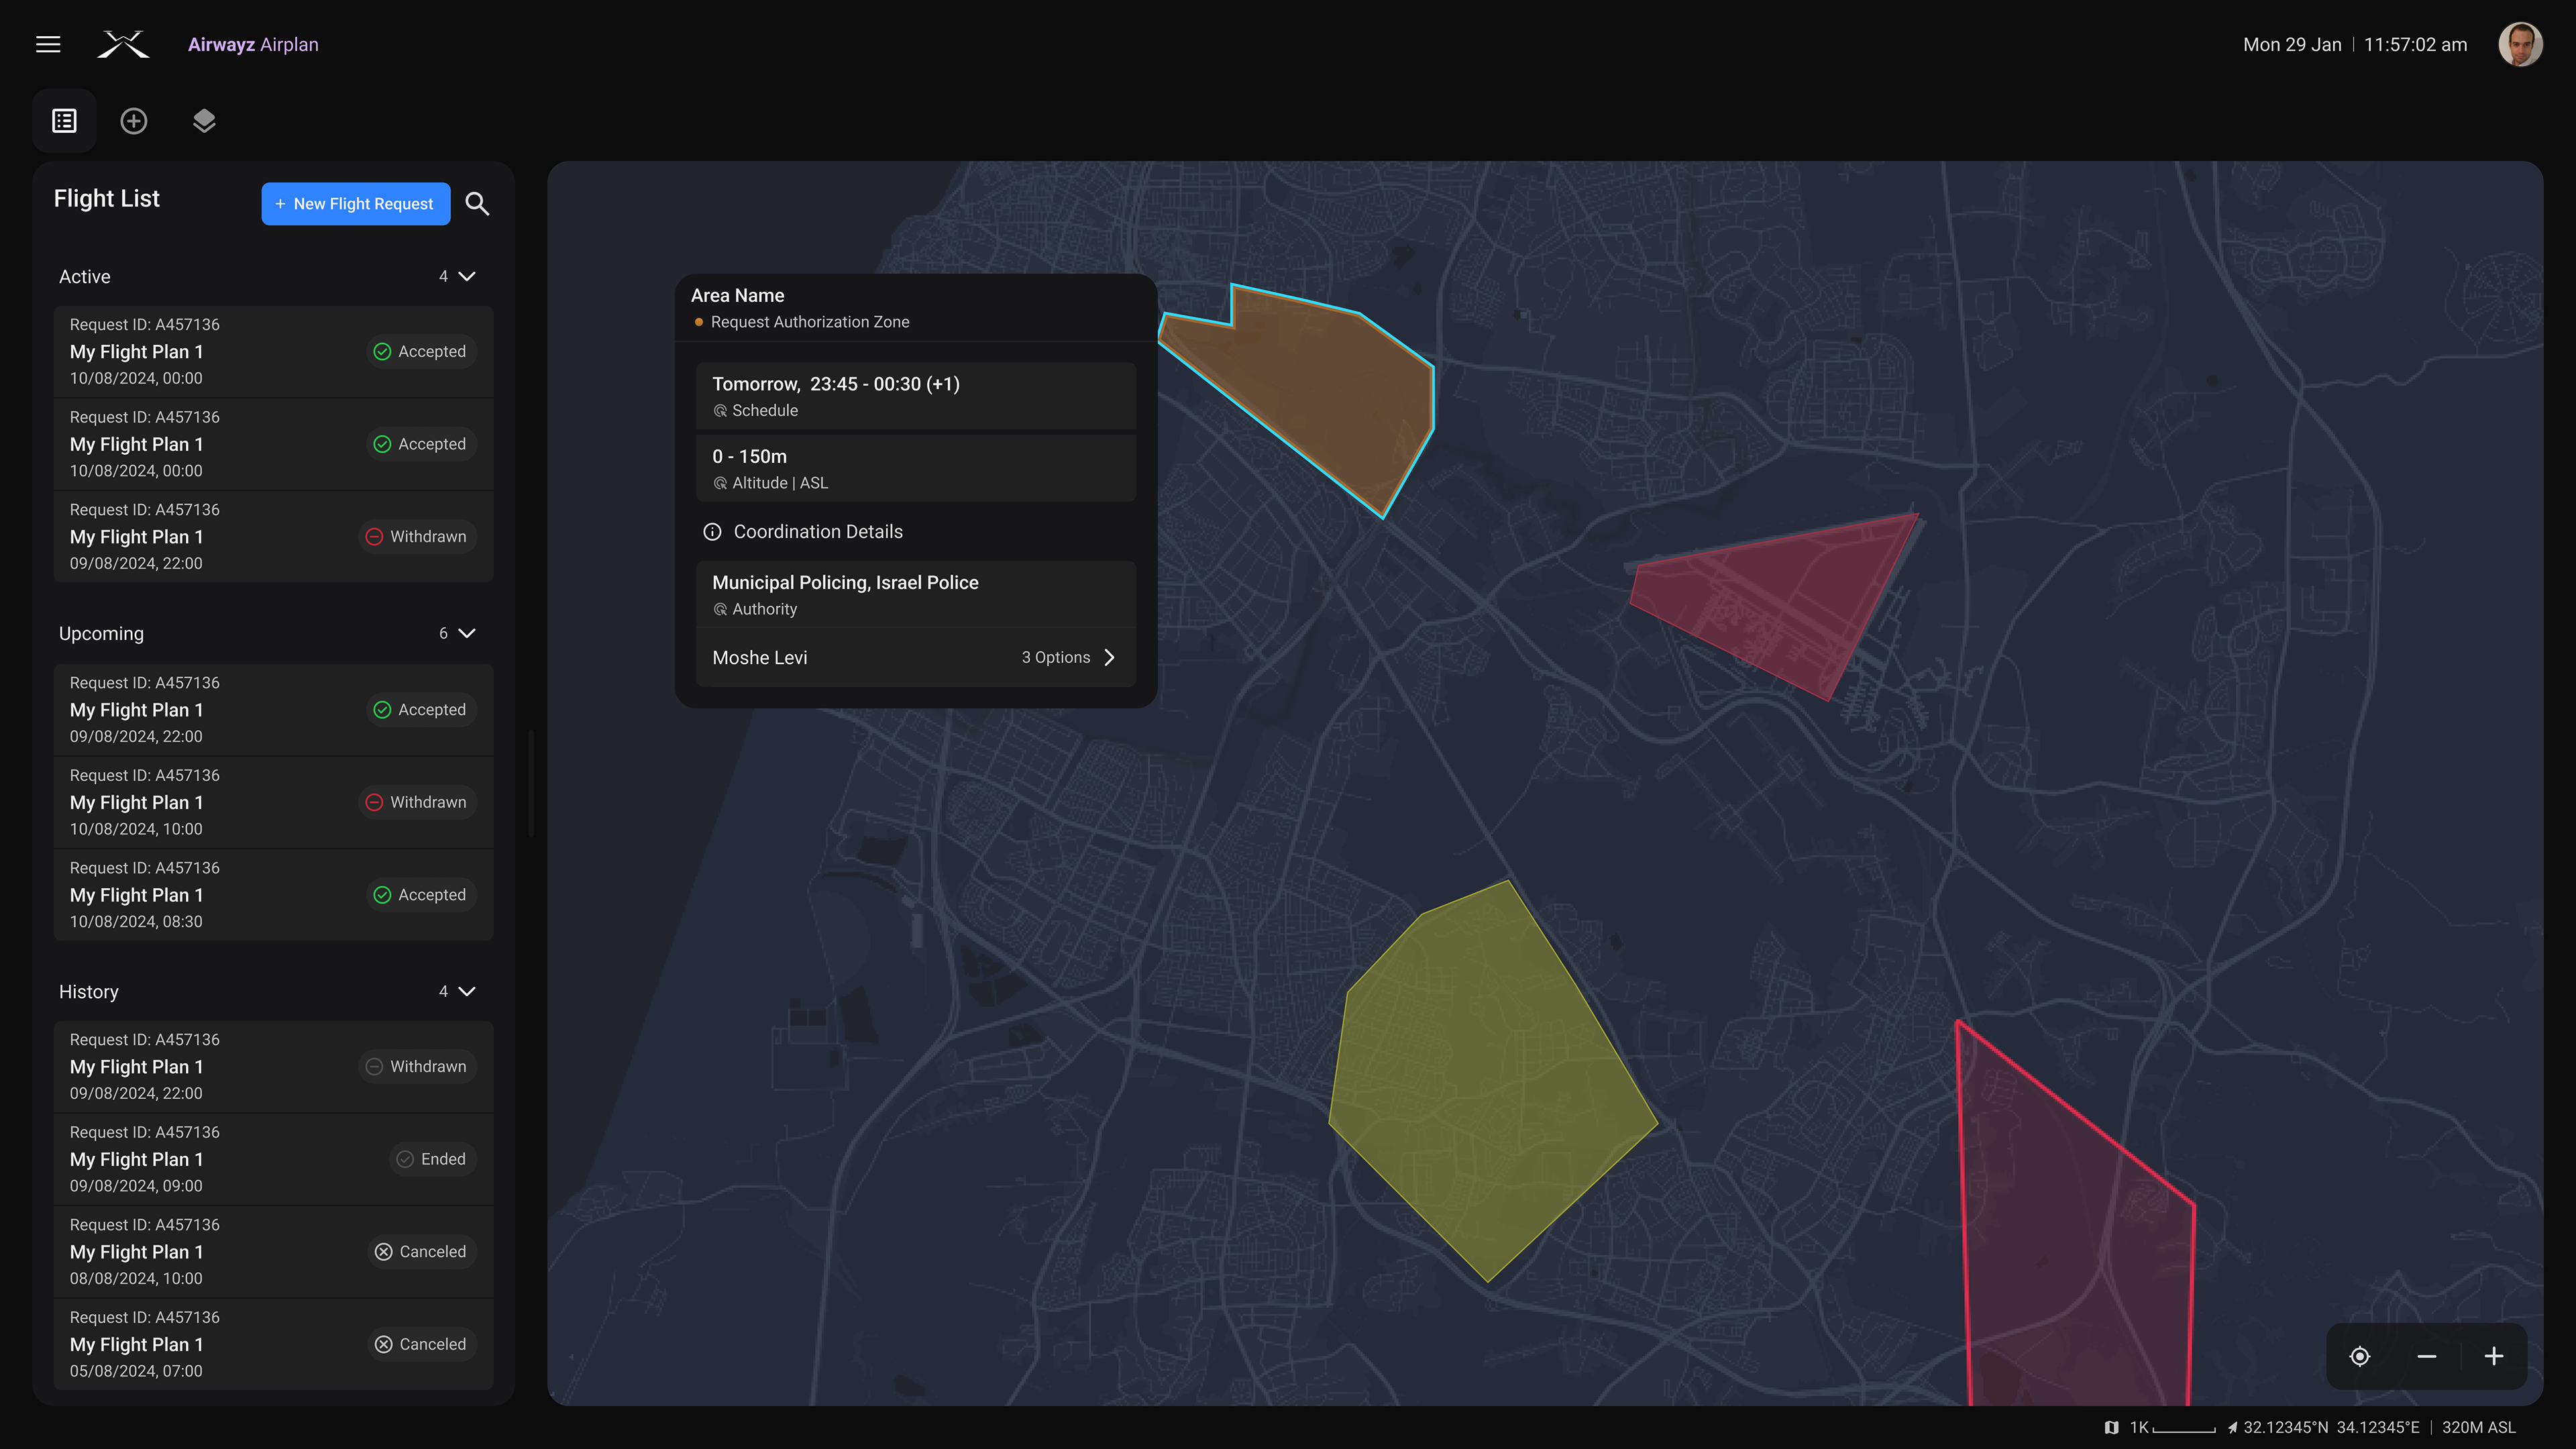Click the Airwayz X logo
2576x1449 pixels.
pyautogui.click(x=123, y=44)
